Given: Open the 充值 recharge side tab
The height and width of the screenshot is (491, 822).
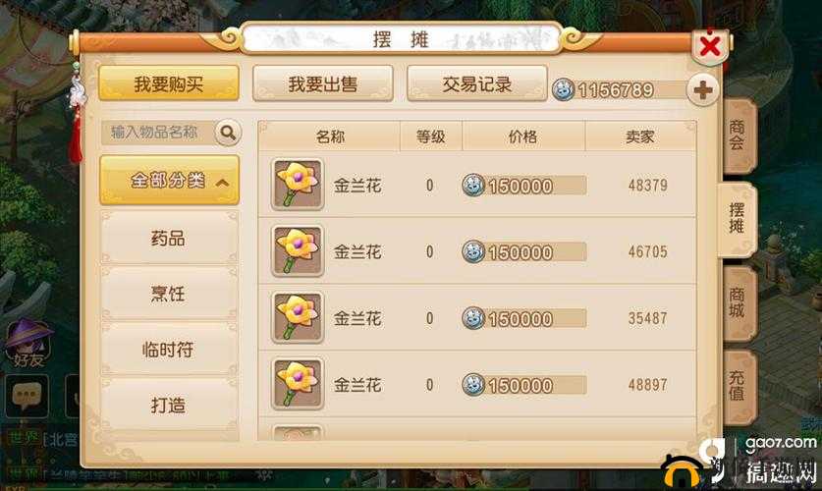Looking at the screenshot, I should click(x=739, y=386).
